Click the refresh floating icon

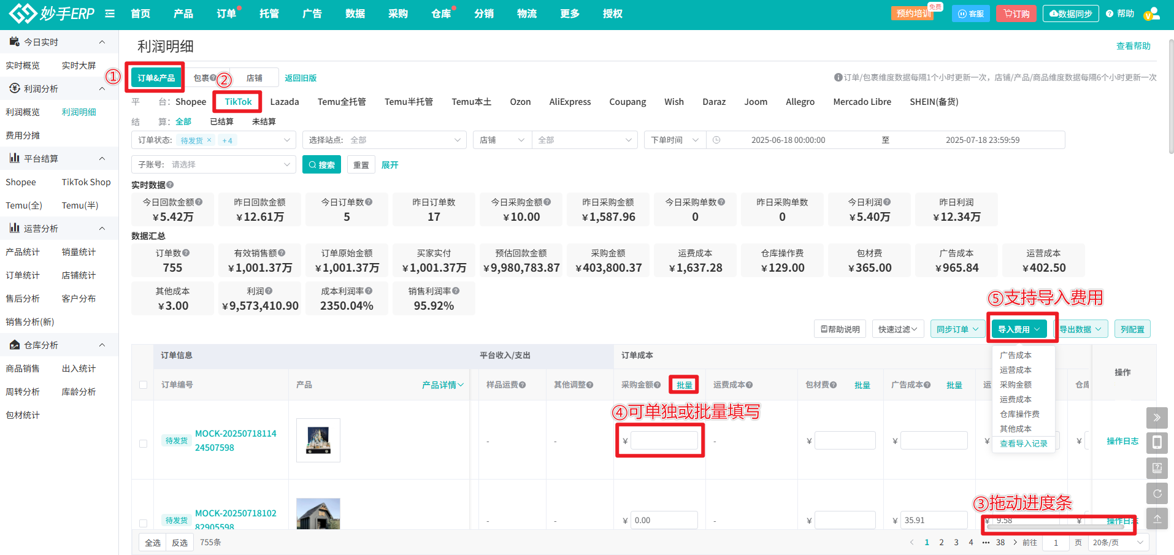point(1157,493)
